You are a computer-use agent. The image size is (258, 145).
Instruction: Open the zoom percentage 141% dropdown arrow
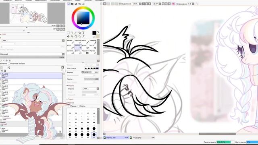coord(140,4)
